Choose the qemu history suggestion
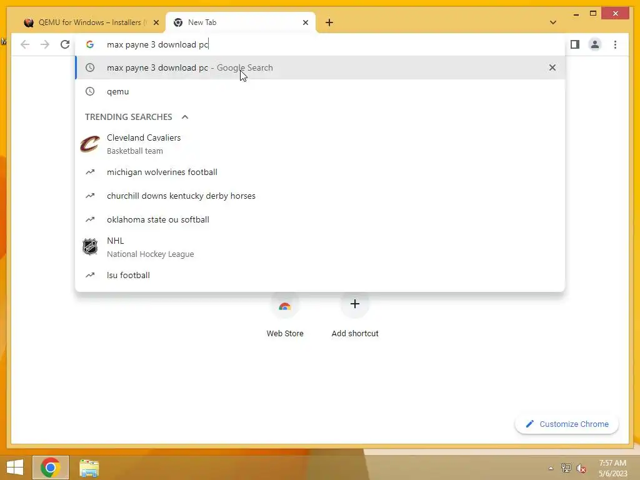 tap(320, 91)
